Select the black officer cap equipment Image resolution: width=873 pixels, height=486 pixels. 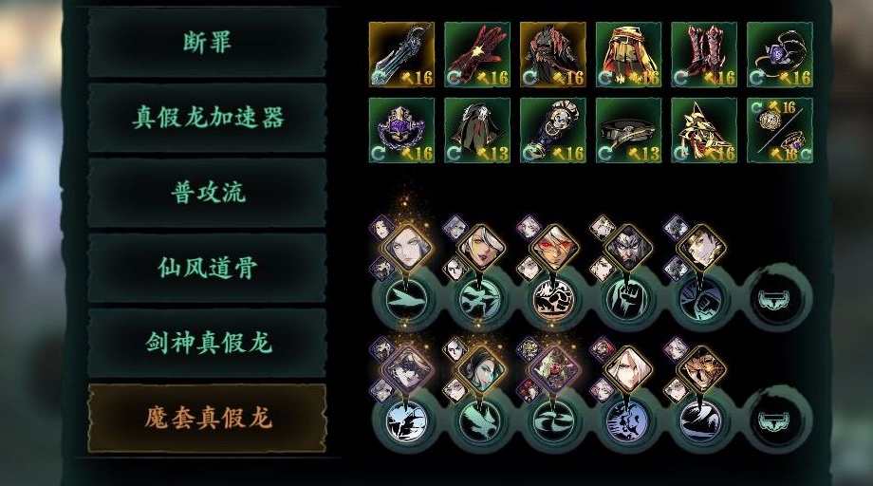pyautogui.click(x=628, y=130)
